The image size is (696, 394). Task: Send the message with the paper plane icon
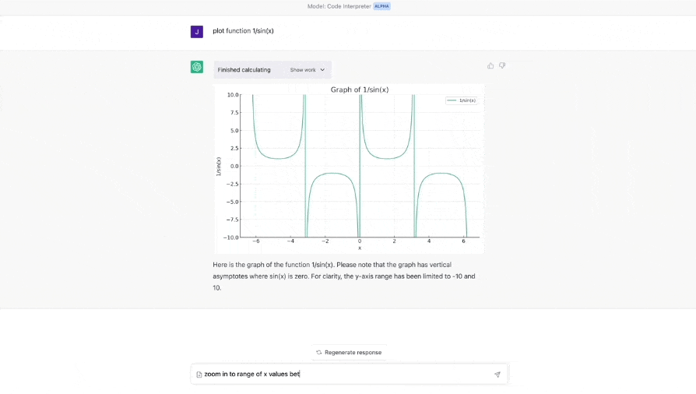point(497,375)
